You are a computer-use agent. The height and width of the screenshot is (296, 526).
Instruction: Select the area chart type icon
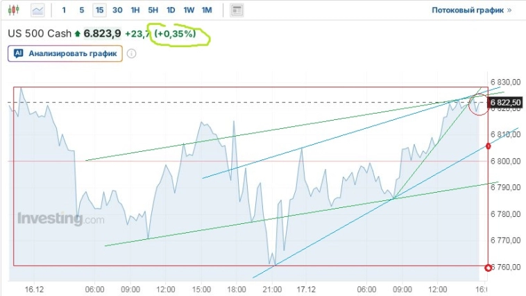coord(37,10)
